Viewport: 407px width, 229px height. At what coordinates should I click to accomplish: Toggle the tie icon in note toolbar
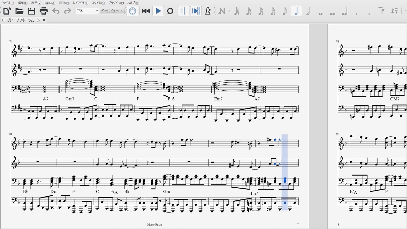[382, 11]
